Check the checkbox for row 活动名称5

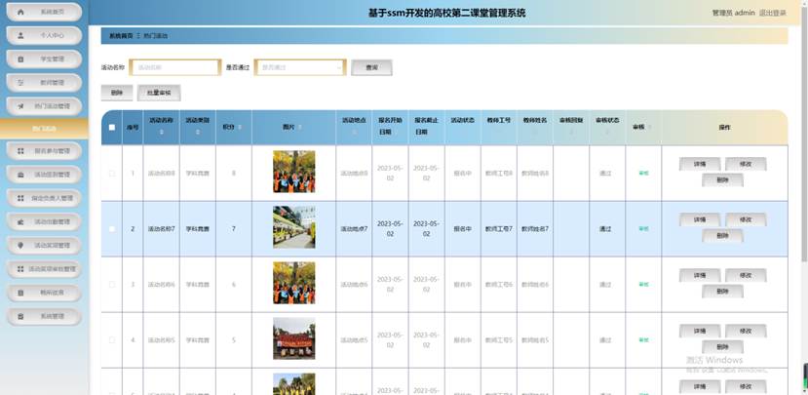[112, 340]
